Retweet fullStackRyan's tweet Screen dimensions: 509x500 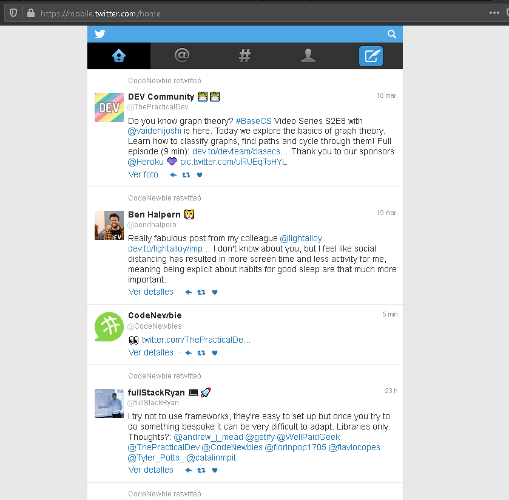click(x=201, y=470)
